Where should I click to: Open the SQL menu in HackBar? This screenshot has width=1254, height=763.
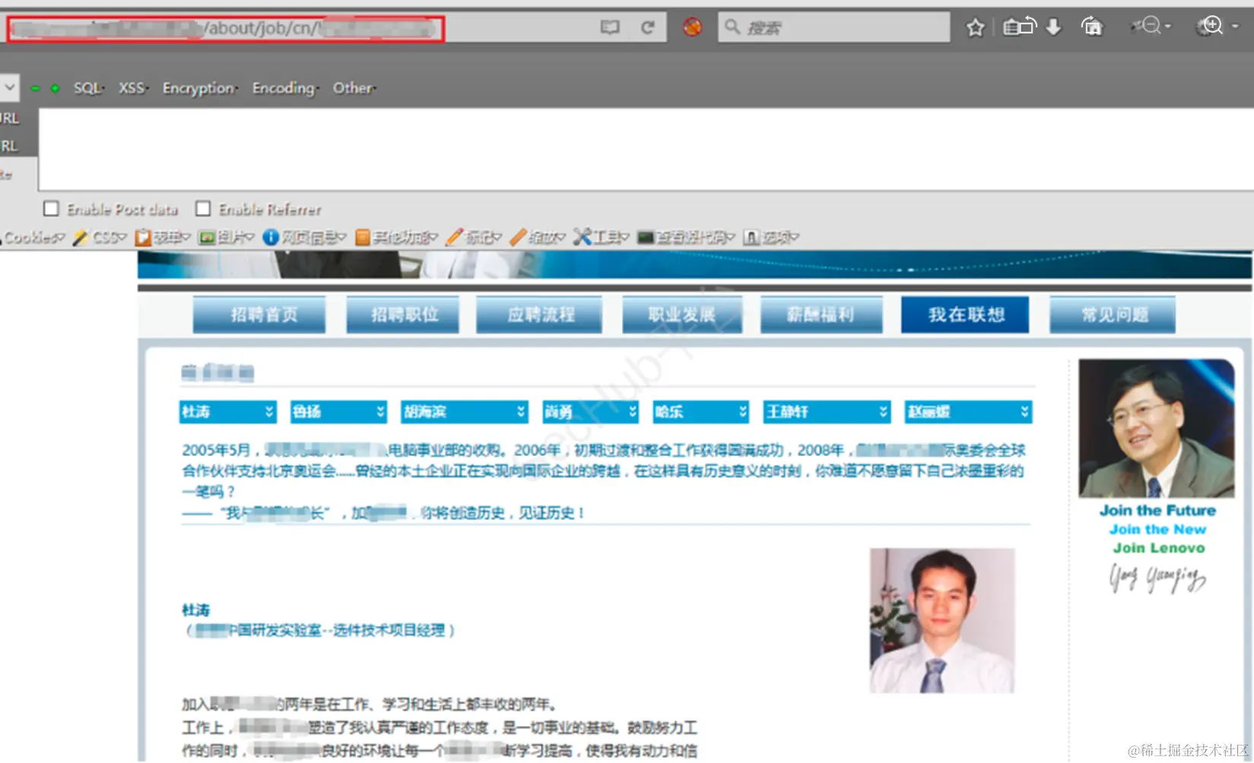point(88,88)
